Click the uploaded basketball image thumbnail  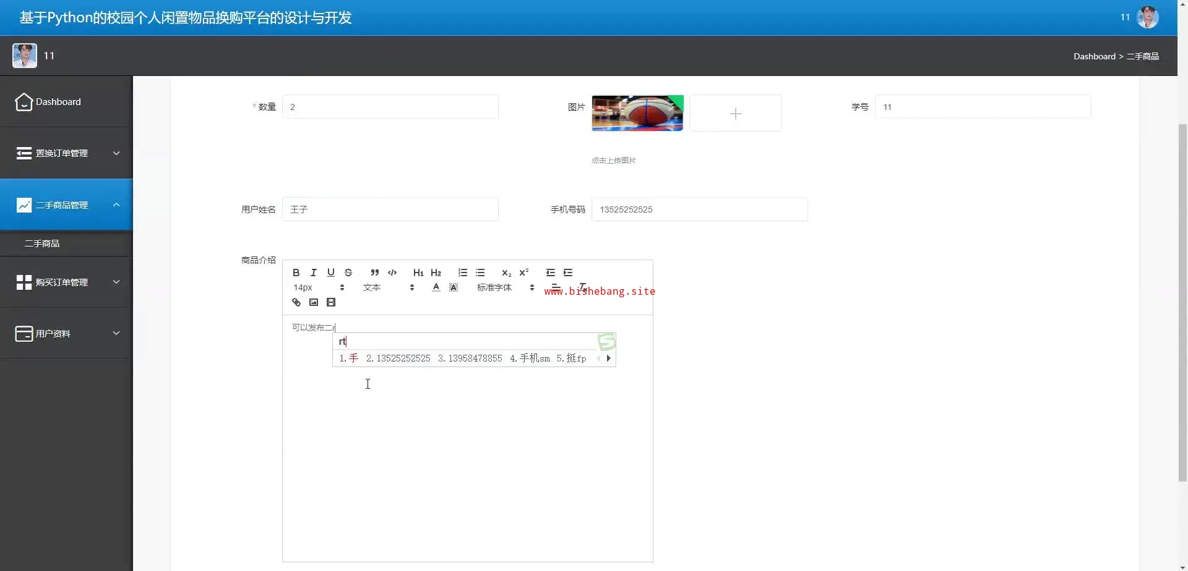[x=637, y=113]
